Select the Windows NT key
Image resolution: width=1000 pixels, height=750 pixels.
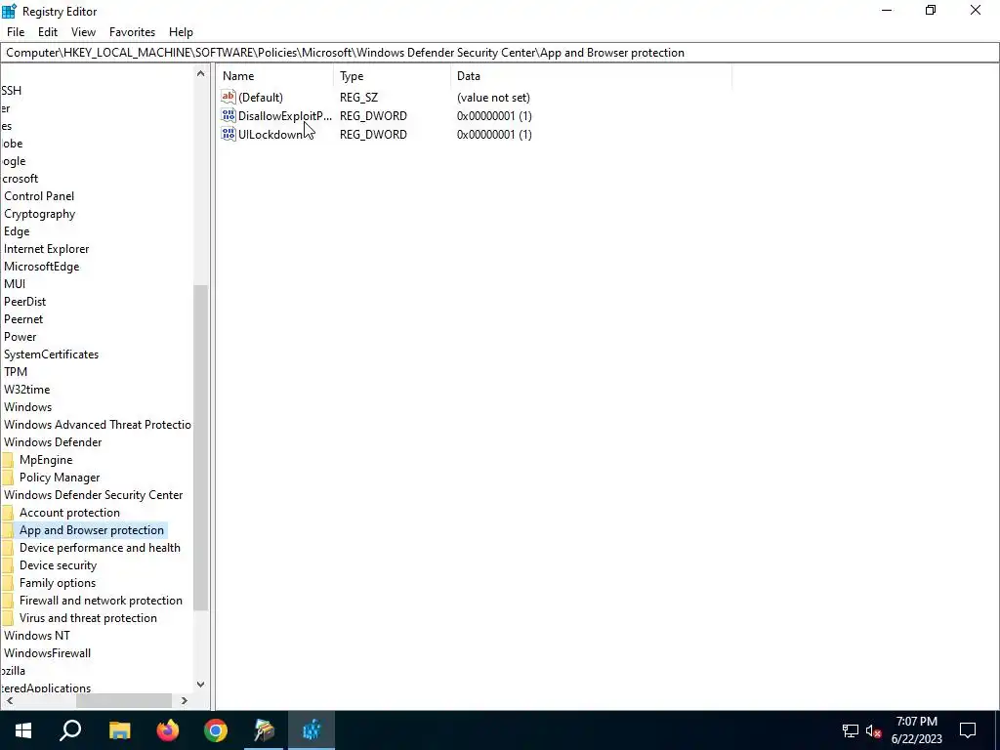pos(37,635)
